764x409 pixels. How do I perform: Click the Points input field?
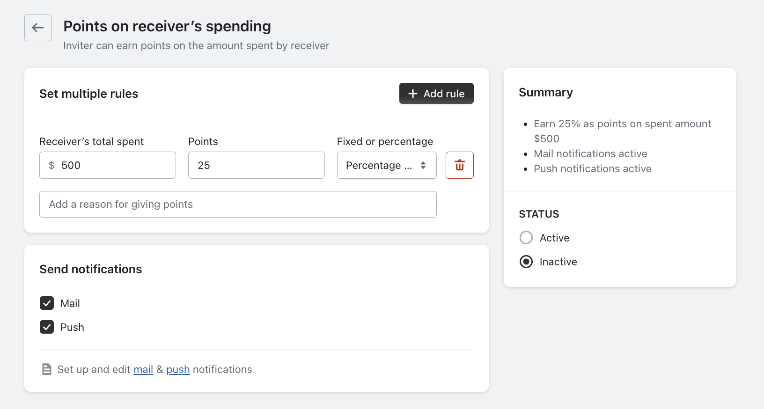tap(256, 165)
